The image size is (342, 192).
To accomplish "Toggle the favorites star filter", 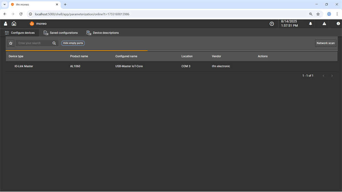I will 11,43.
